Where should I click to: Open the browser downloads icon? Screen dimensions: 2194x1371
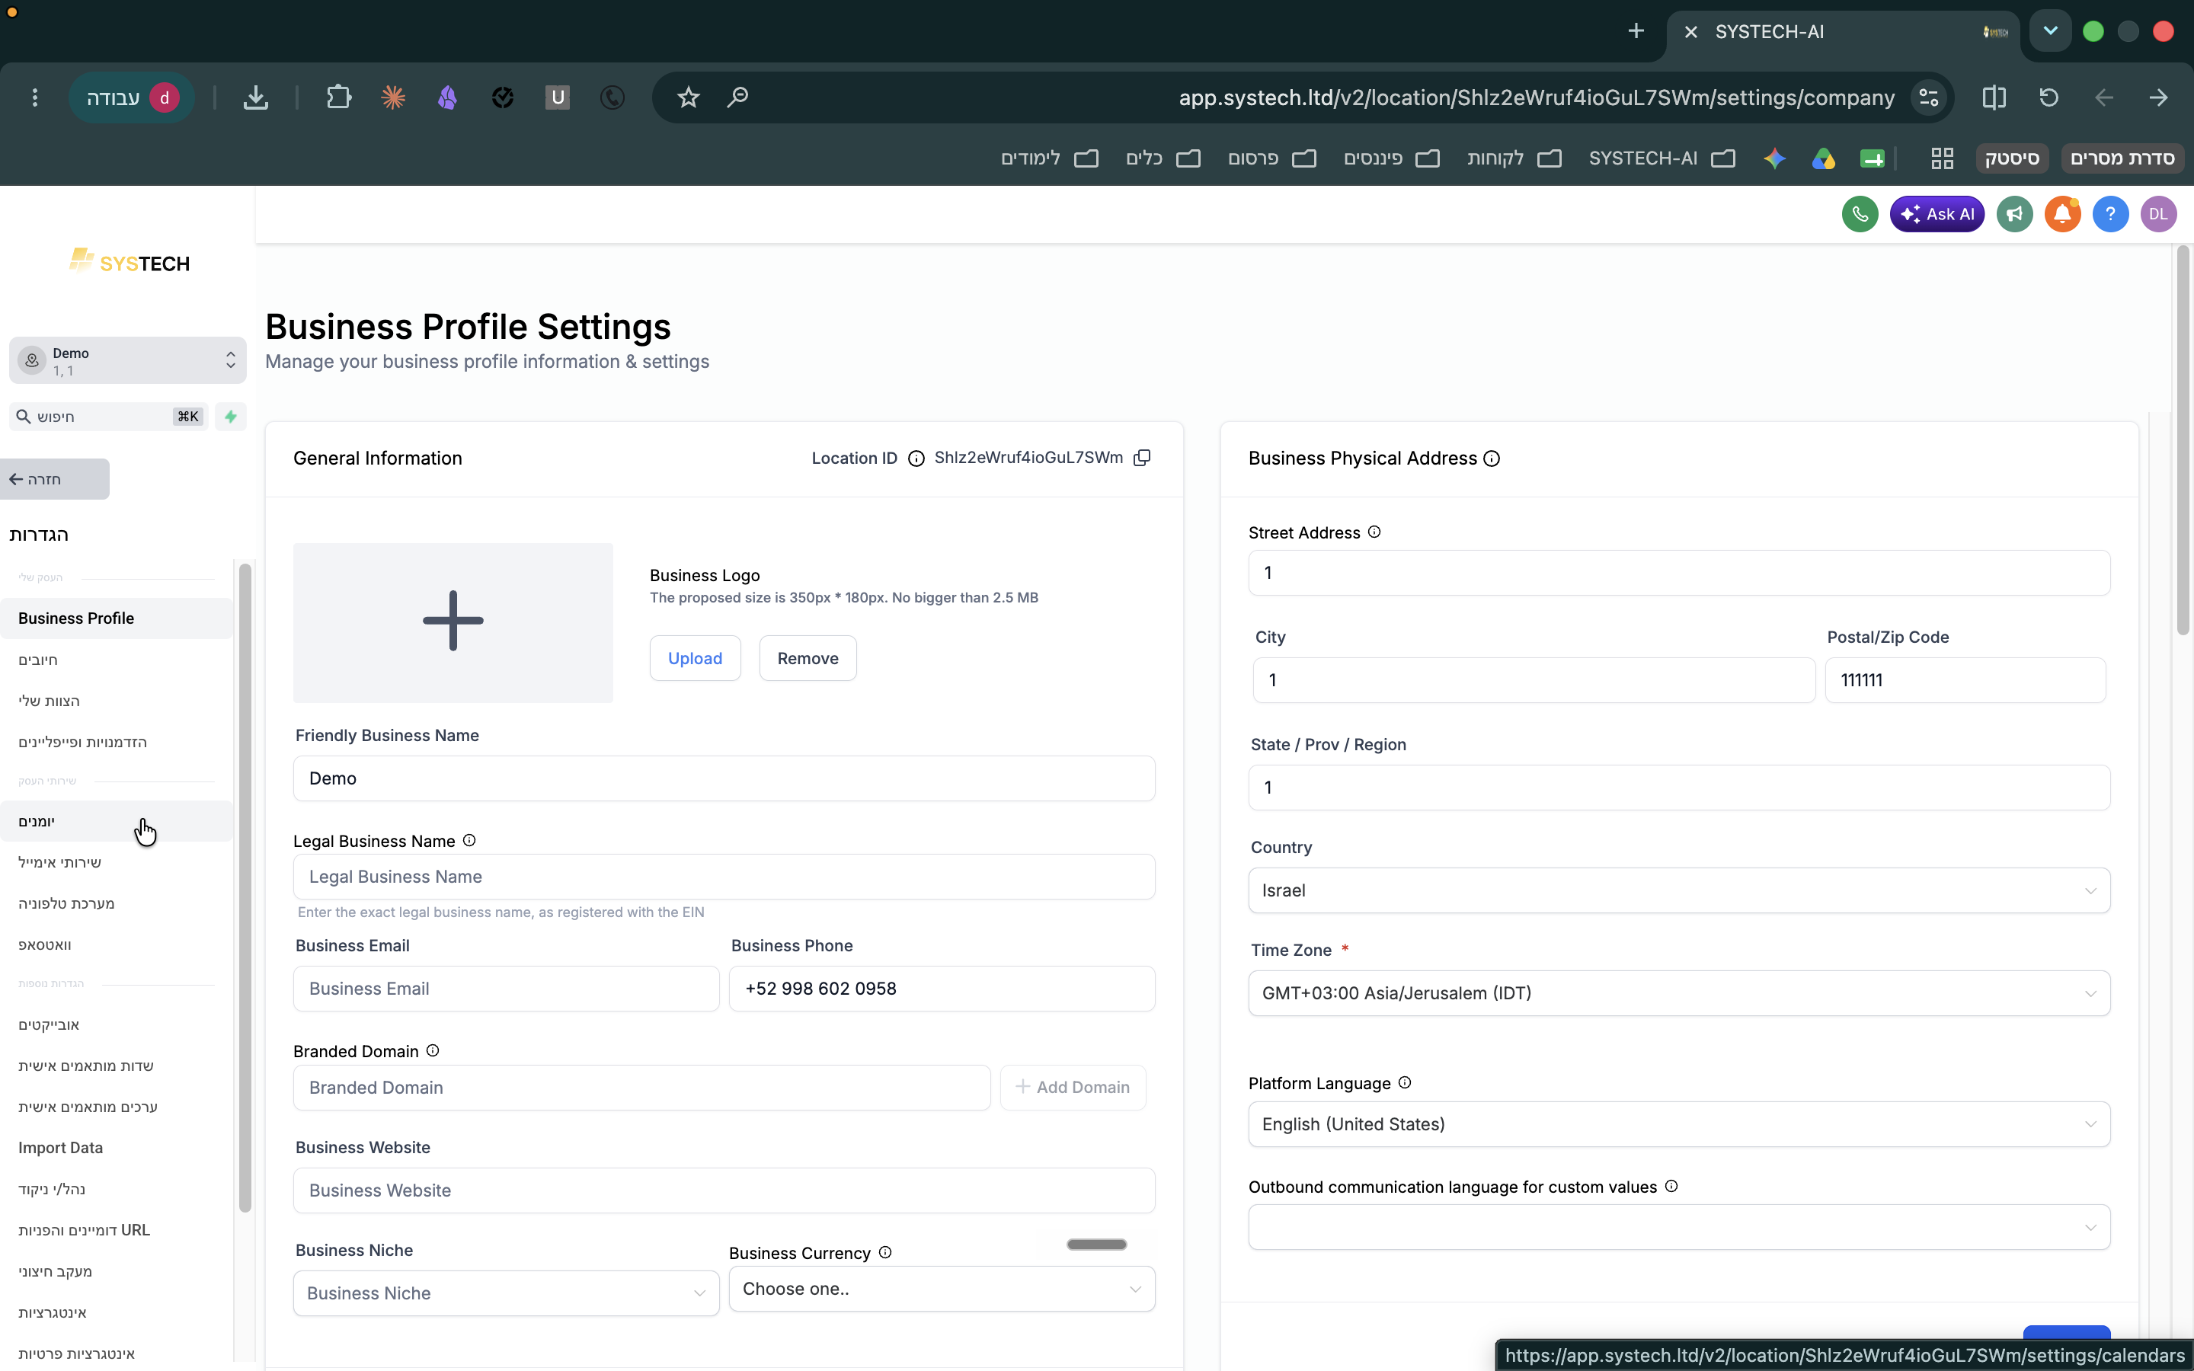pyautogui.click(x=256, y=97)
